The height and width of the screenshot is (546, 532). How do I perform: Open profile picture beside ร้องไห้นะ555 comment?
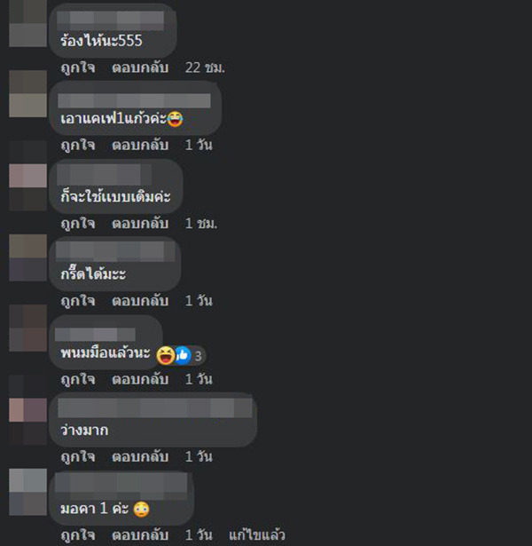[27, 23]
